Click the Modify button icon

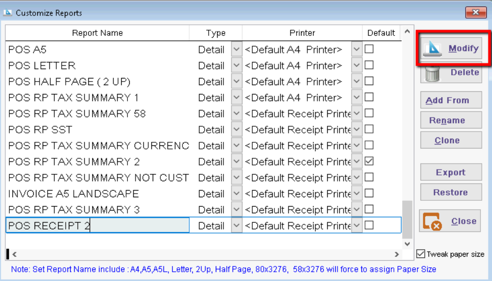coord(432,49)
